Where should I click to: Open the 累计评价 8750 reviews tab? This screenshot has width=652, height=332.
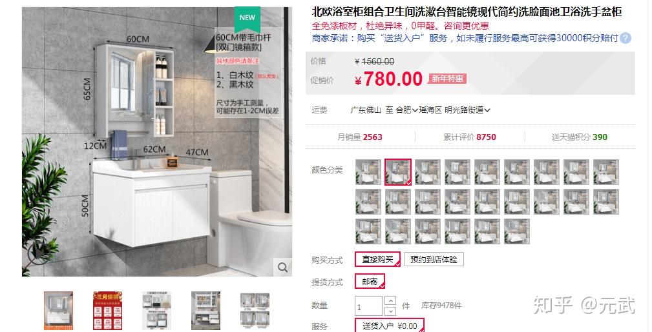[470, 137]
